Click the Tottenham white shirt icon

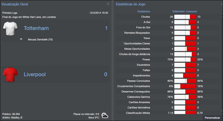click(x=10, y=28)
